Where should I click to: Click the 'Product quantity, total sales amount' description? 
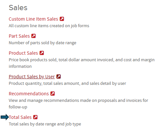67,84
